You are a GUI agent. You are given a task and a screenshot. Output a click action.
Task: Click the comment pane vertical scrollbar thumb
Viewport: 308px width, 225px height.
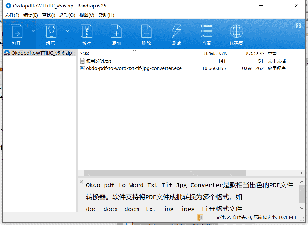(x=302, y=194)
